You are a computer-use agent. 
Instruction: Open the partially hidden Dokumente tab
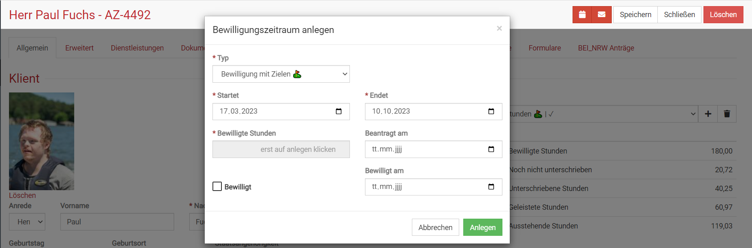click(192, 48)
